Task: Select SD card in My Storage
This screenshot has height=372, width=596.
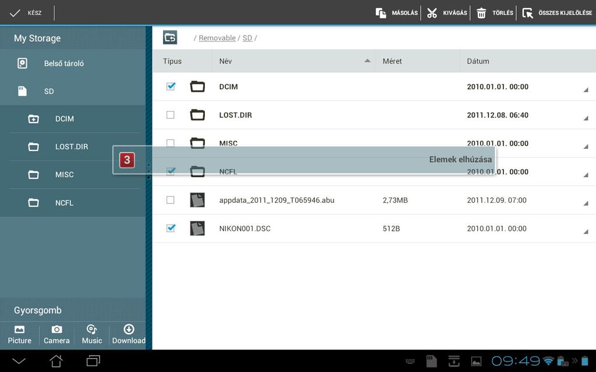Action: pyautogui.click(x=73, y=91)
